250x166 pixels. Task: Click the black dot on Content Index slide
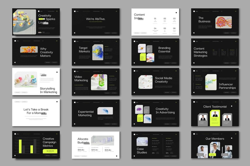176,12
